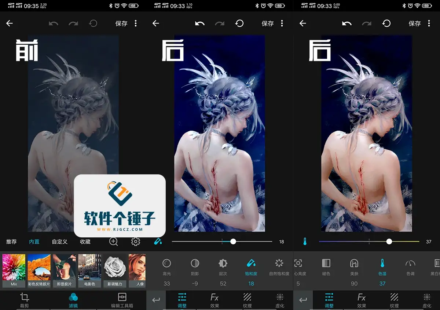Switch to the 推荐 filter tab
This screenshot has height=310, width=440.
click(11, 242)
